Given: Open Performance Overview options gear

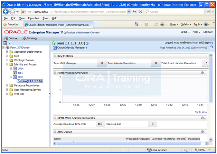Looking at the screenshot, I should point(203,73).
